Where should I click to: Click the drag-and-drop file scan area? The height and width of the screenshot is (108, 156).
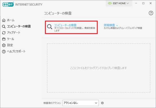coord(99,68)
